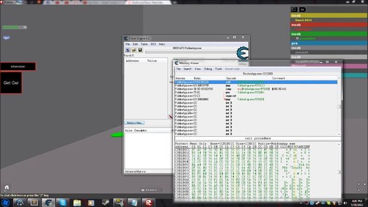Click the blue pro team bar
The height and width of the screenshot is (207, 368).
(328, 44)
